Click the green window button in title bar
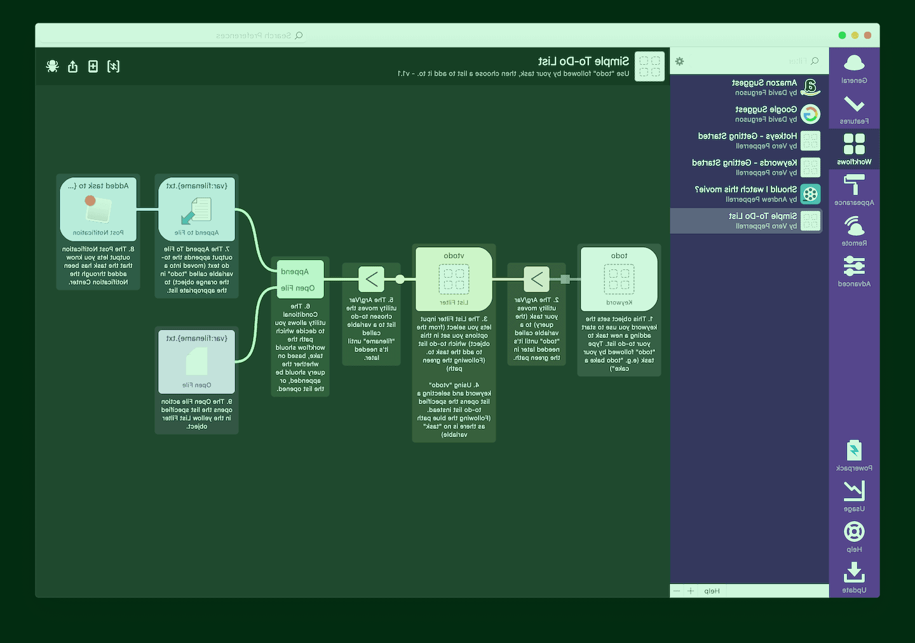The height and width of the screenshot is (643, 915). (842, 36)
